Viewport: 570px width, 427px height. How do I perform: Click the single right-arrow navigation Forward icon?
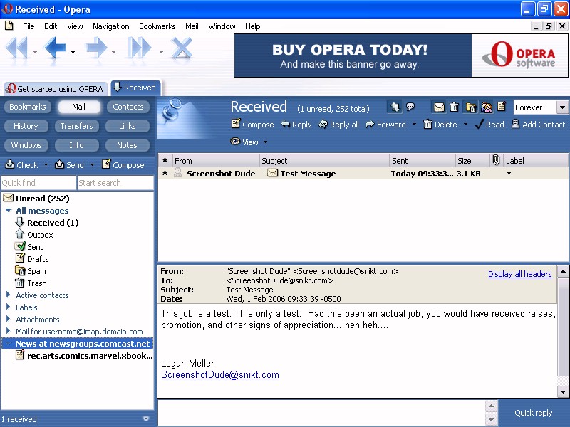[96, 48]
